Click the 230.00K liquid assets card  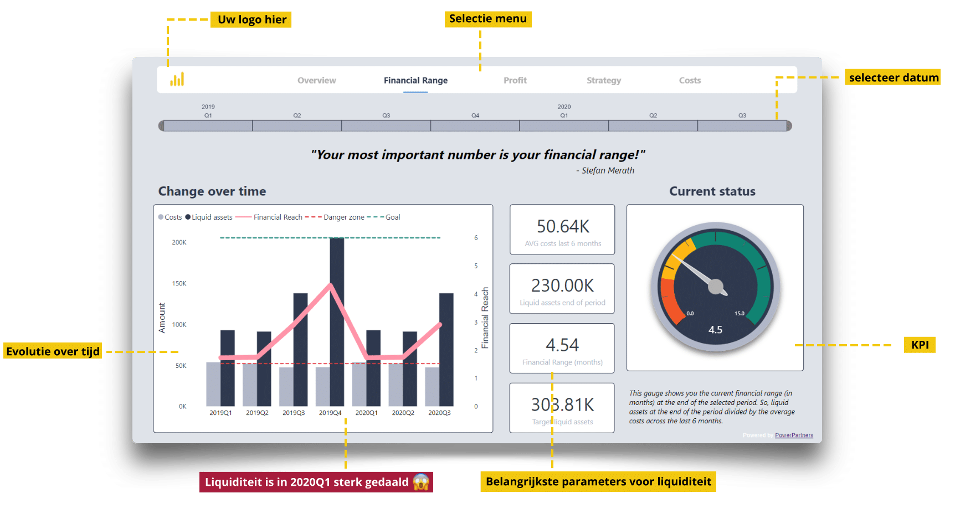coord(562,289)
